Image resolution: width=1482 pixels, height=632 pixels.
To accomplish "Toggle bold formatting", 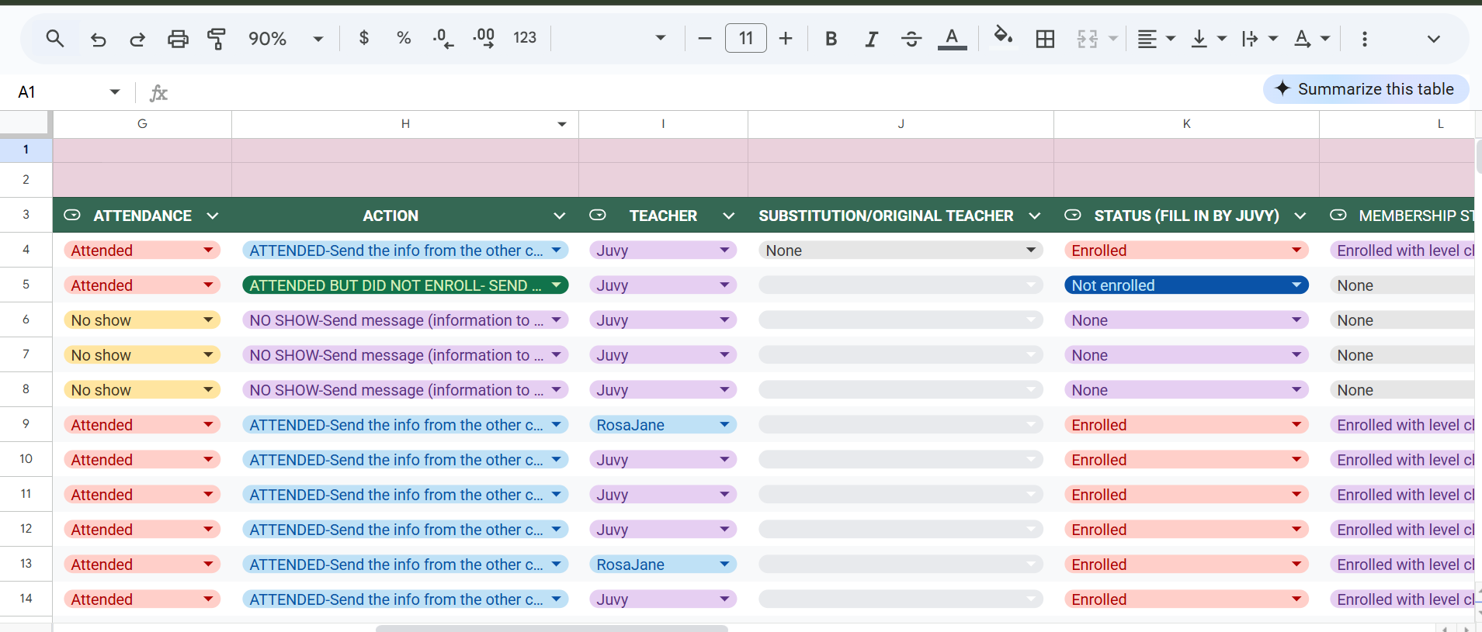I will pos(831,39).
